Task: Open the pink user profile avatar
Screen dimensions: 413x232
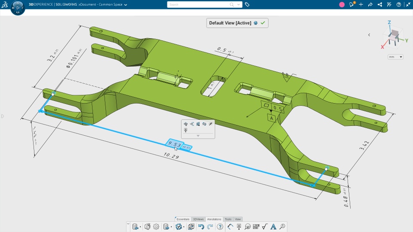Action: (x=342, y=4)
